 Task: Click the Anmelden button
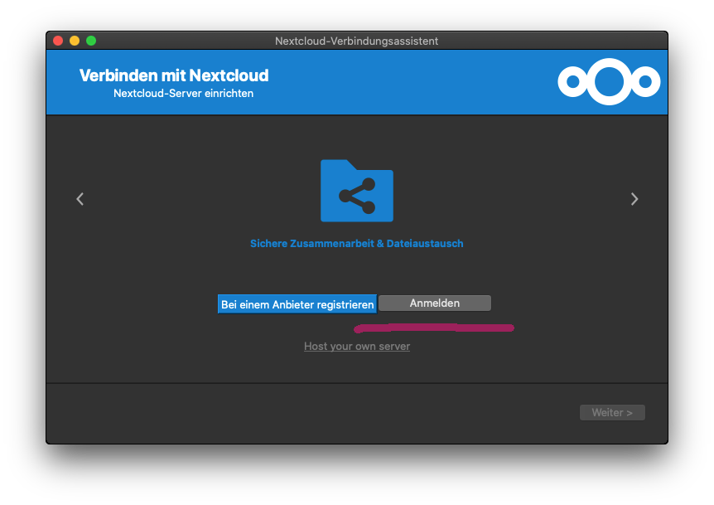point(435,303)
